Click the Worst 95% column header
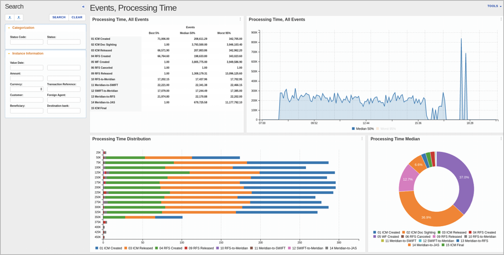This screenshot has width=504, height=255. (x=224, y=33)
